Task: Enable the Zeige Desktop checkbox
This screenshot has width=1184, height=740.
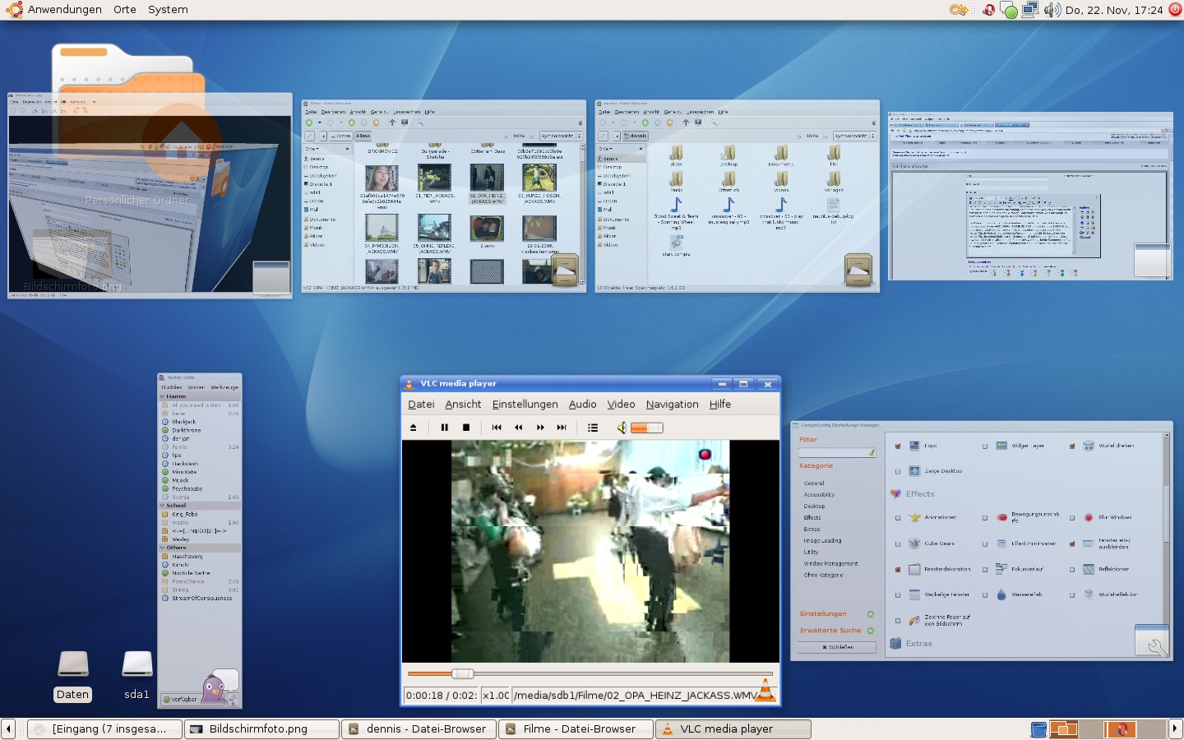Action: click(898, 472)
